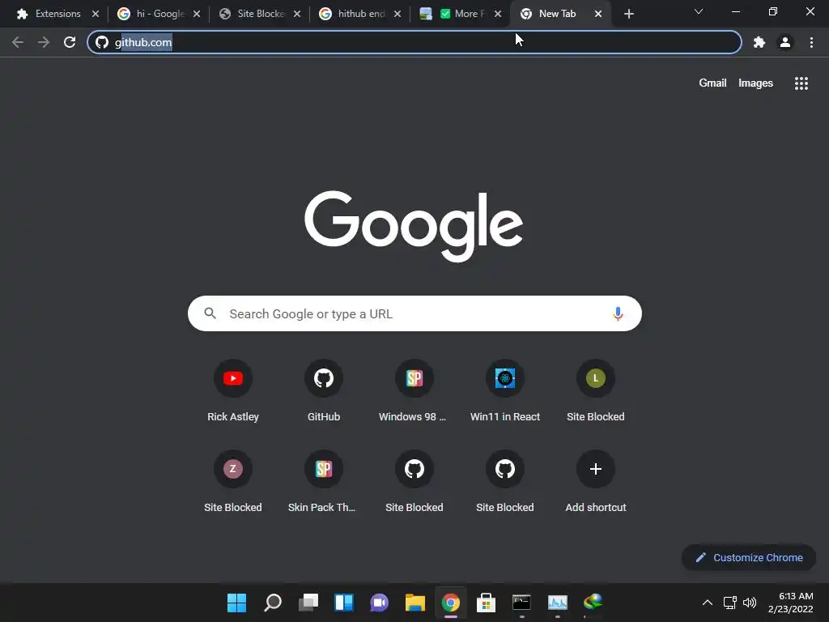This screenshot has height=622, width=829.
Task: Reload the current page
Action: [70, 42]
